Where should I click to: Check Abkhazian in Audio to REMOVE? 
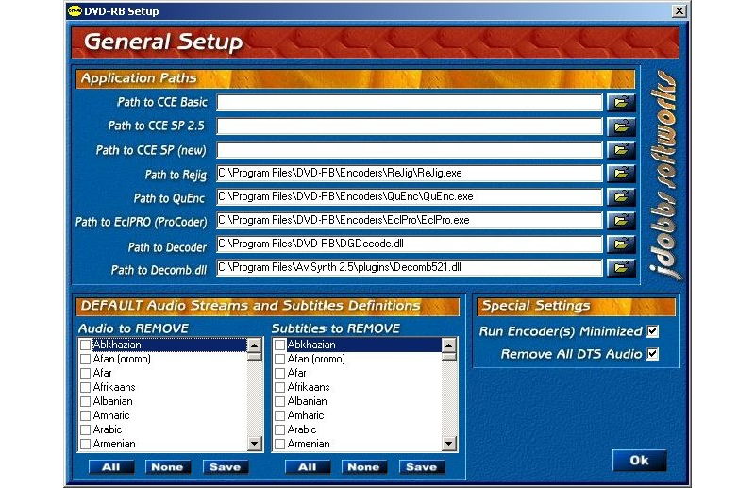pos(86,345)
